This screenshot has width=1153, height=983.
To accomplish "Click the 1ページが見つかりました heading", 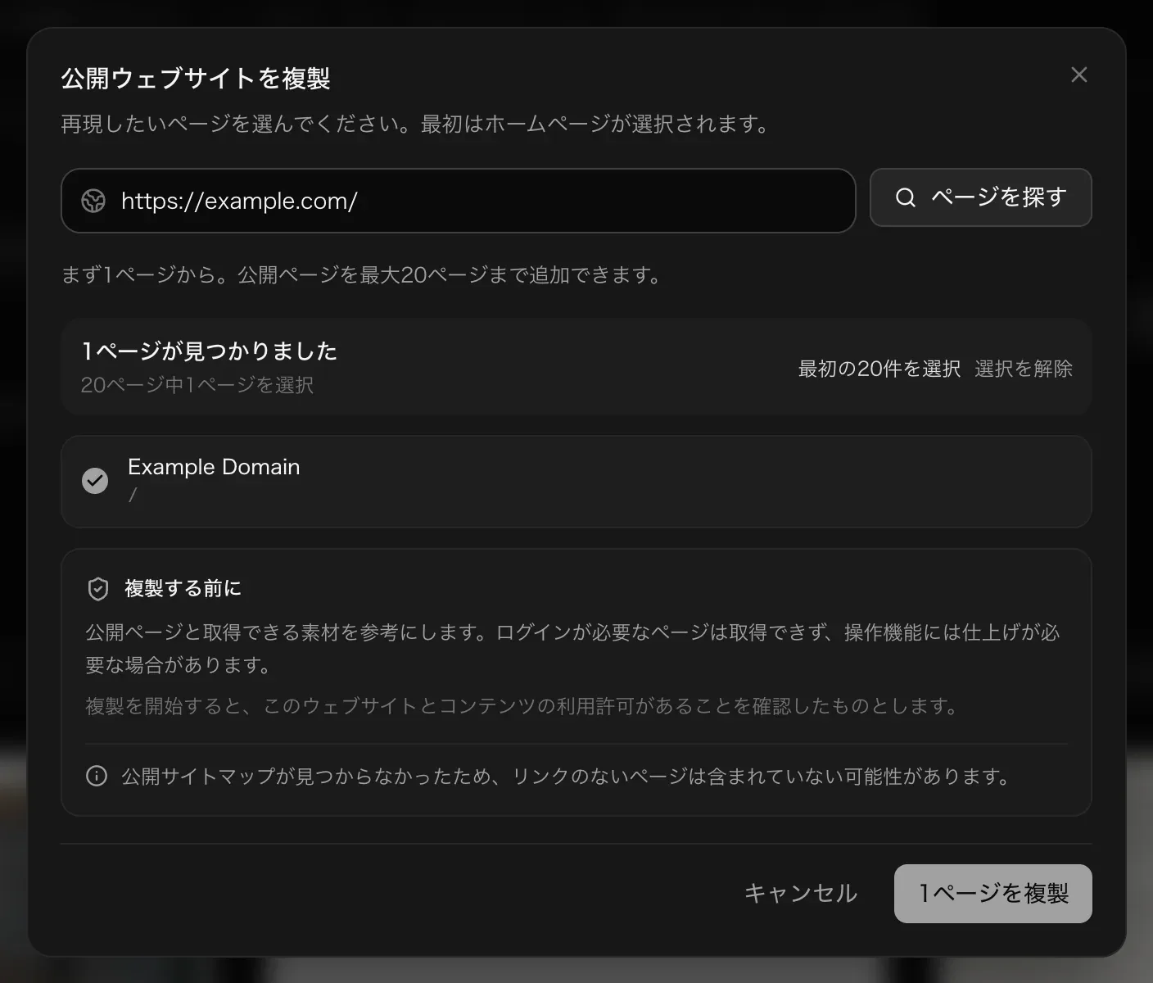I will pos(210,351).
